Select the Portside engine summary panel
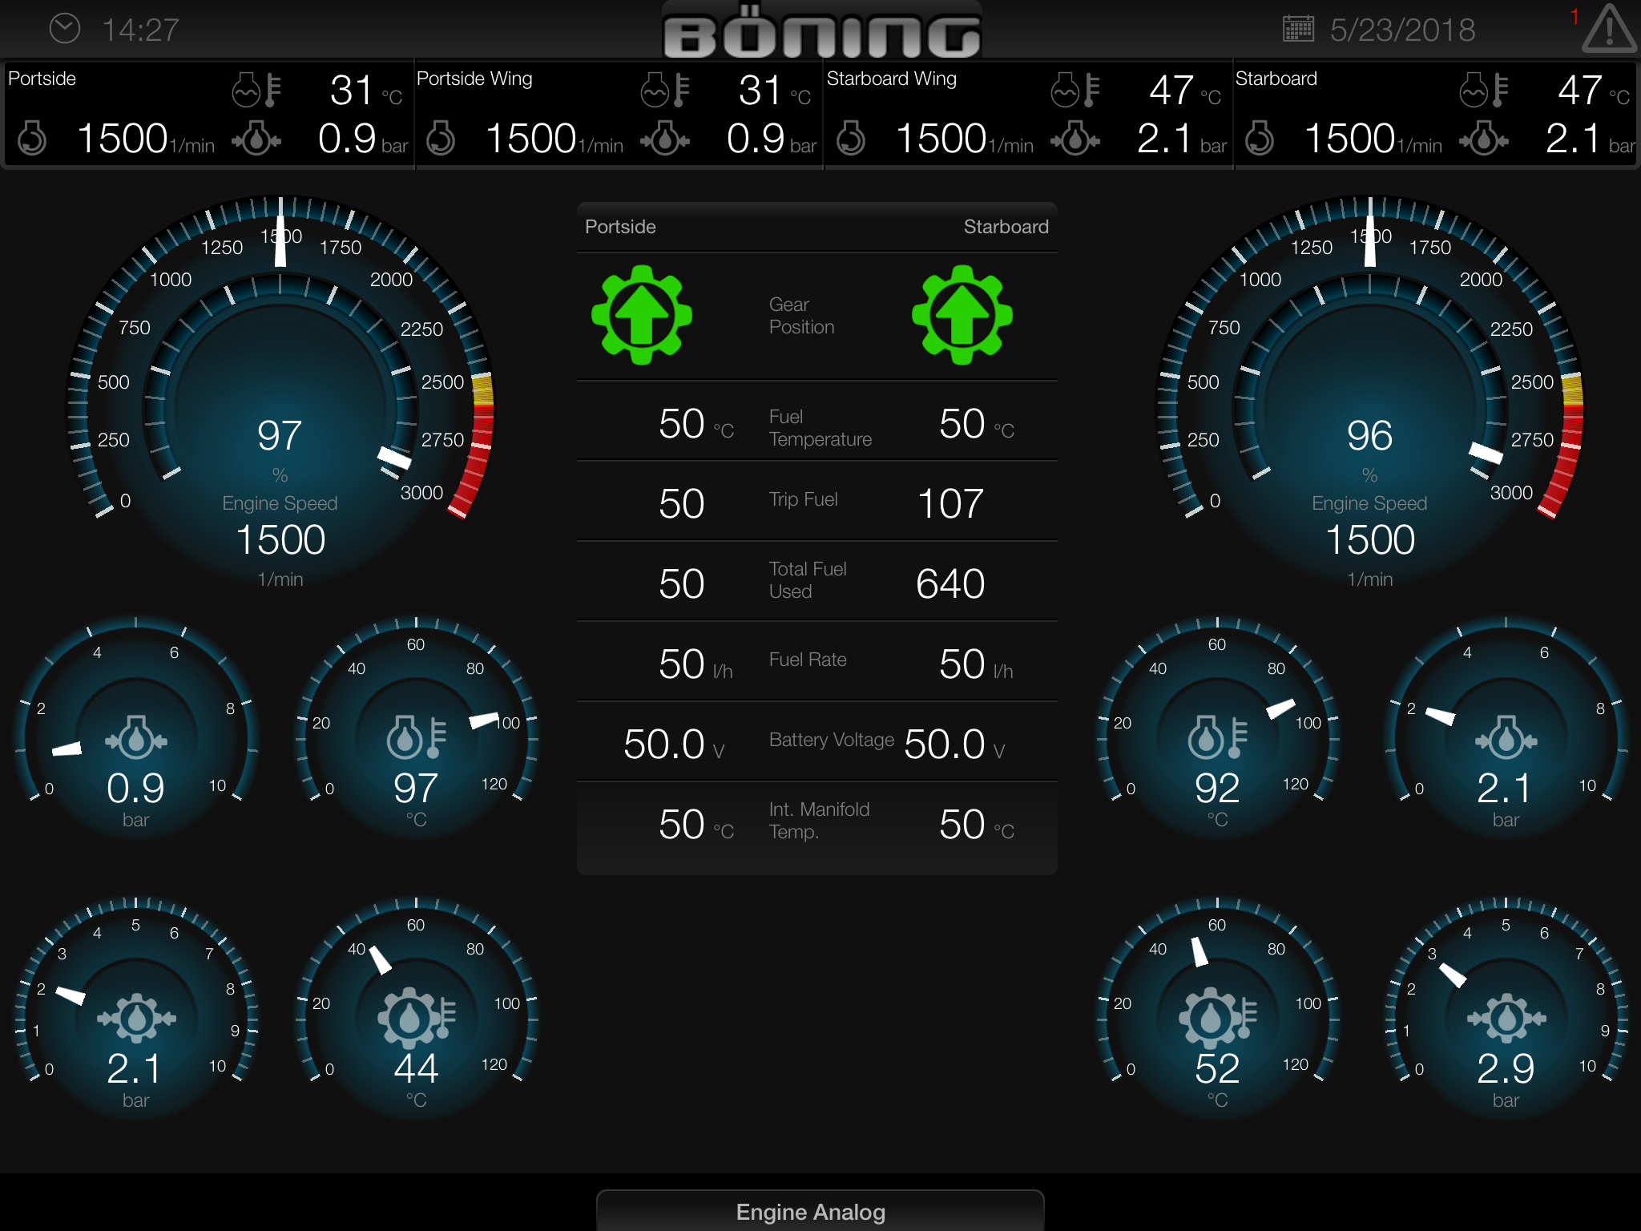The height and width of the screenshot is (1231, 1641). (207, 114)
